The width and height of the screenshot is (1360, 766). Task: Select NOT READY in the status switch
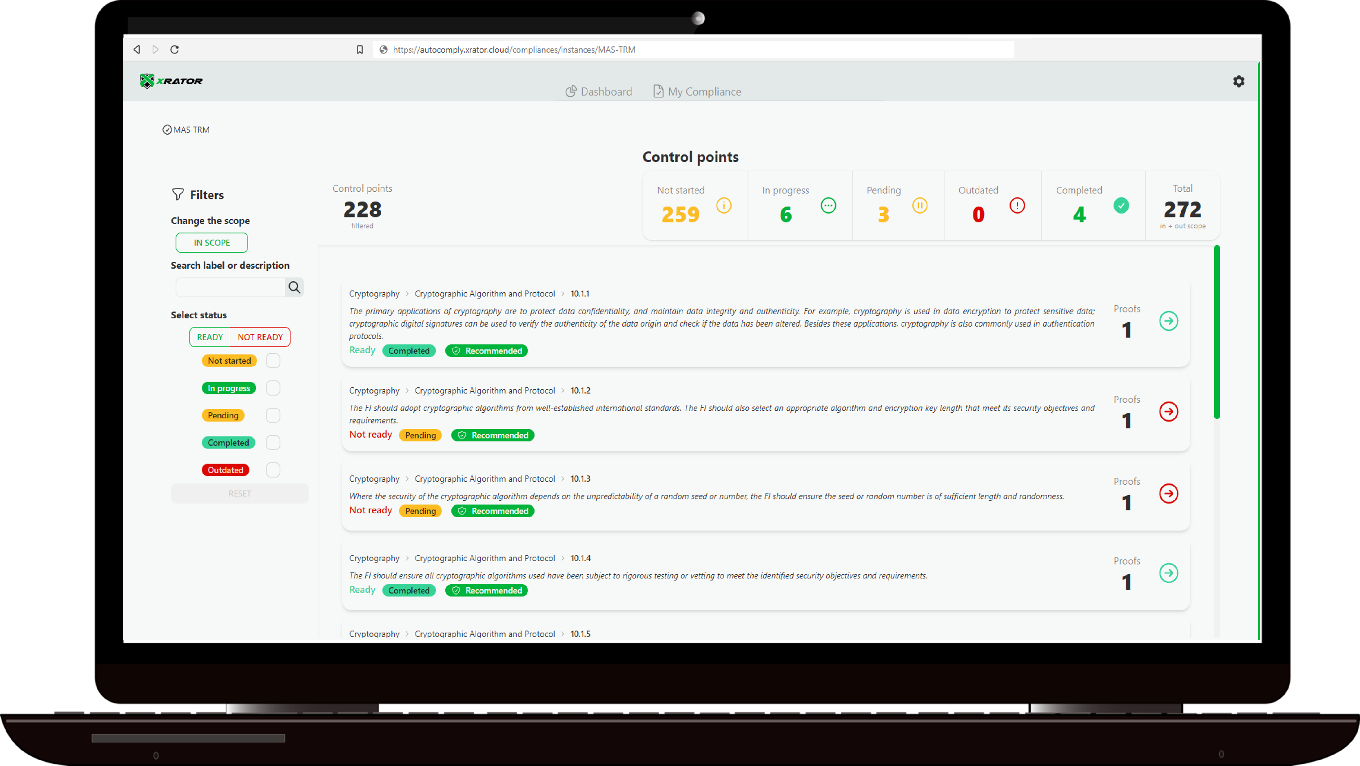point(260,336)
